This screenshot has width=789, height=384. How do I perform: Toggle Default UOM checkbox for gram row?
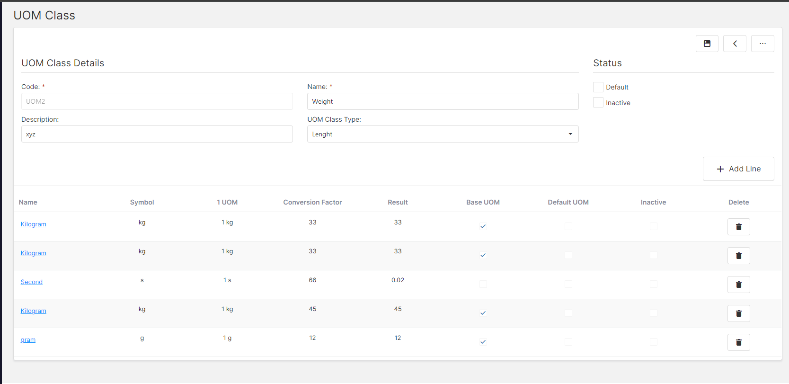(568, 342)
